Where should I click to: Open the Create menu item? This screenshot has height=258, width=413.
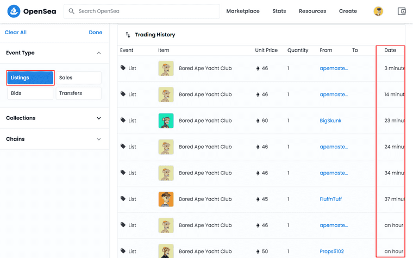tap(348, 11)
